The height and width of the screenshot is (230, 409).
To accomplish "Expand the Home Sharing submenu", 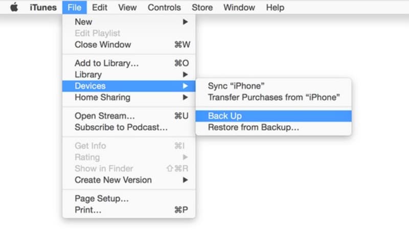I will click(129, 98).
